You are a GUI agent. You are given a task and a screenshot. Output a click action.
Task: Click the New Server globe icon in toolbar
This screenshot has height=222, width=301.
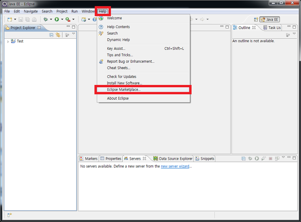tap(84, 19)
